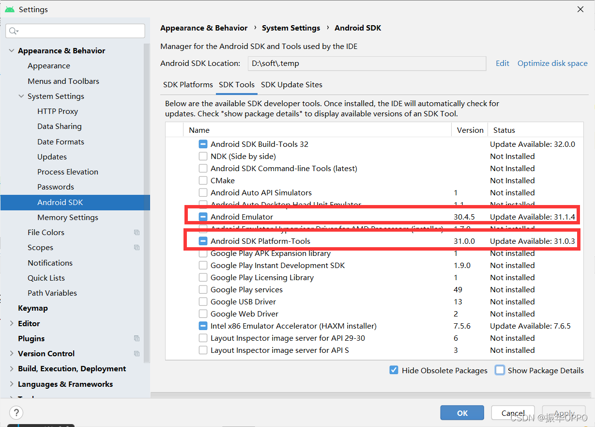Select Quick Lists in the sidebar

point(46,278)
